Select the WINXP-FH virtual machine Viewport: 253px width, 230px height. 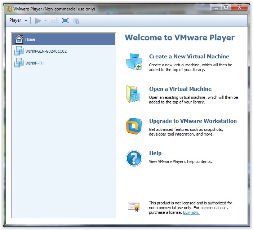click(x=35, y=63)
